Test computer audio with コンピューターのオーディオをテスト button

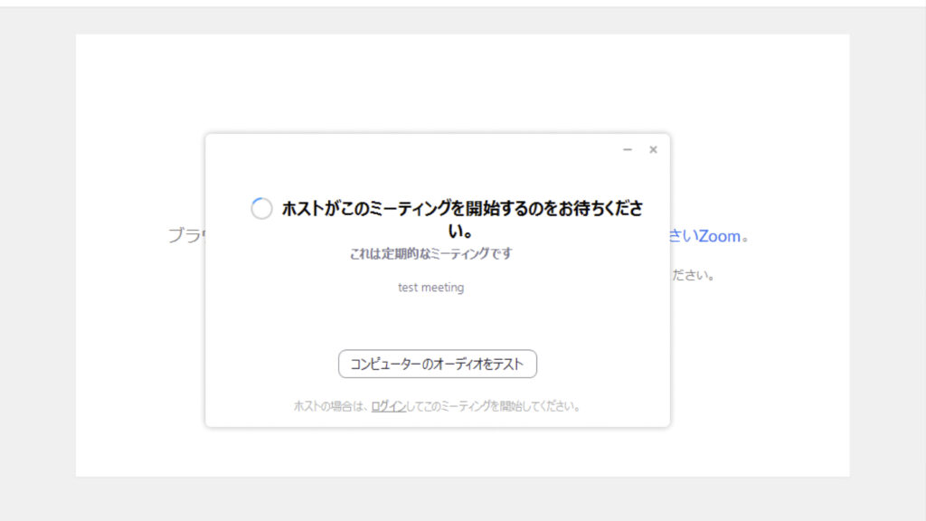pos(438,364)
